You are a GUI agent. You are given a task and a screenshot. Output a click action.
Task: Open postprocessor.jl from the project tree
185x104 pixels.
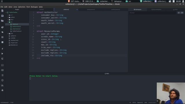pos(16,27)
